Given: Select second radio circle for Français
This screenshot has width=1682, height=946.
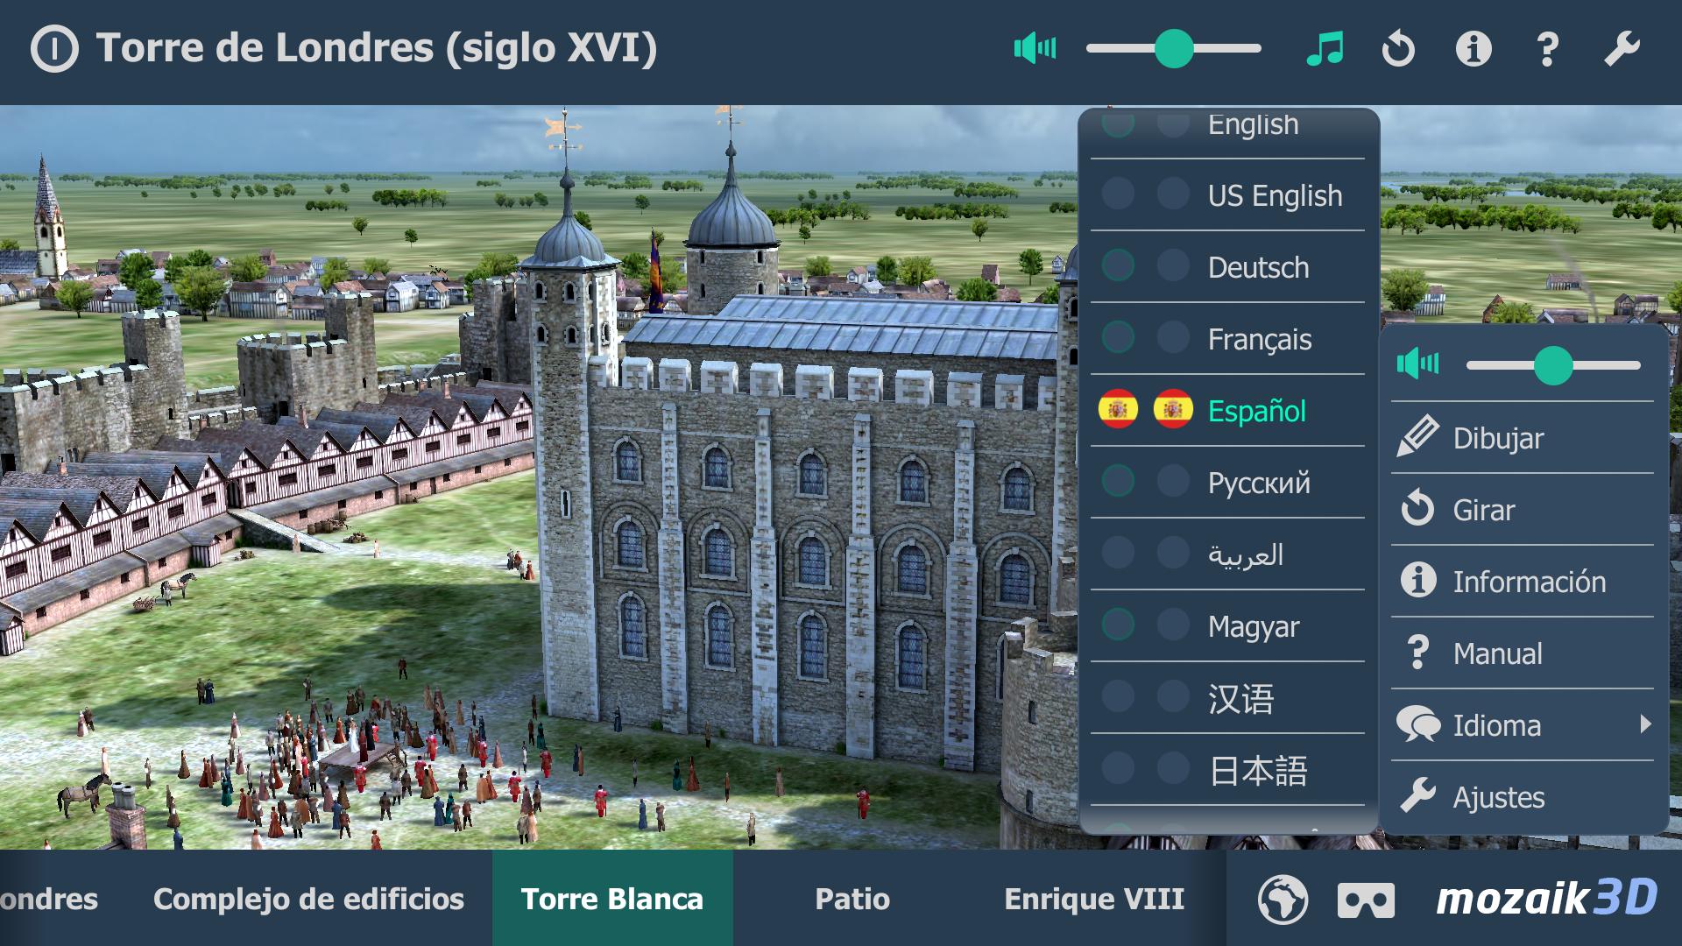Looking at the screenshot, I should (x=1173, y=337).
